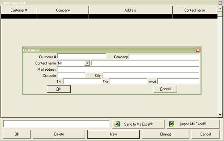Sort by the Customer # column header

pyautogui.click(x=19, y=10)
